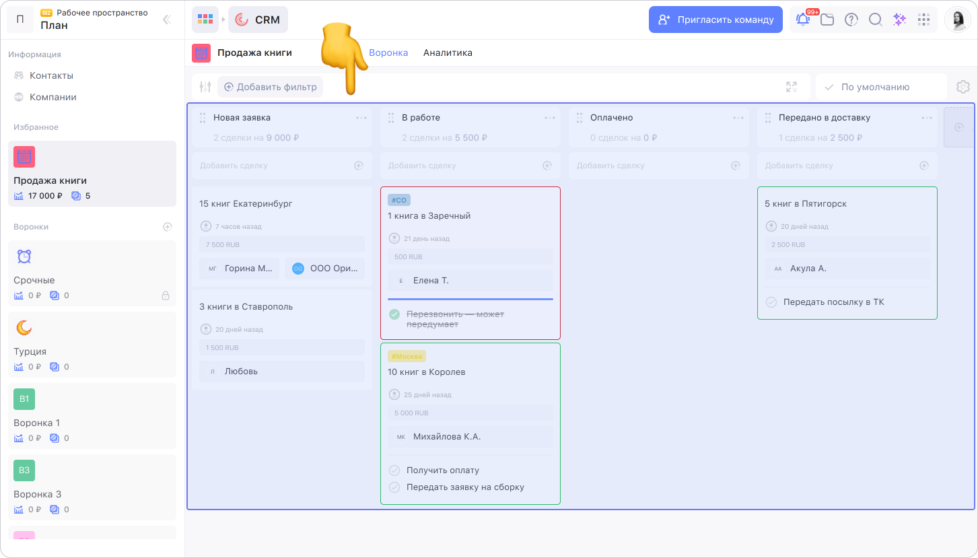Click 'Пригласить команду' button
978x558 pixels.
click(x=715, y=20)
